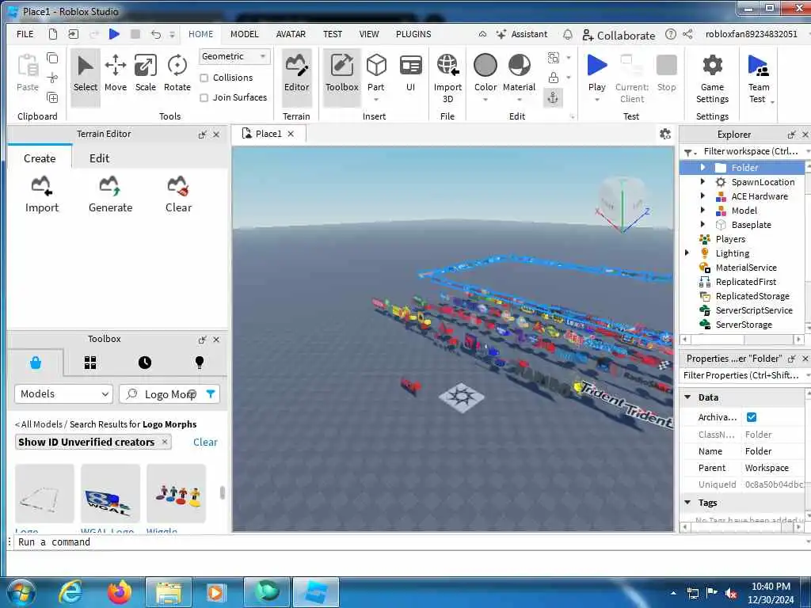Image resolution: width=811 pixels, height=608 pixels.
Task: Select the Move tool
Action: click(x=116, y=74)
